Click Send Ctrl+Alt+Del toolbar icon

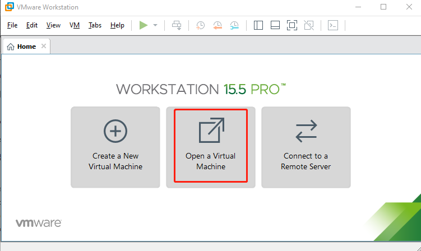click(177, 25)
